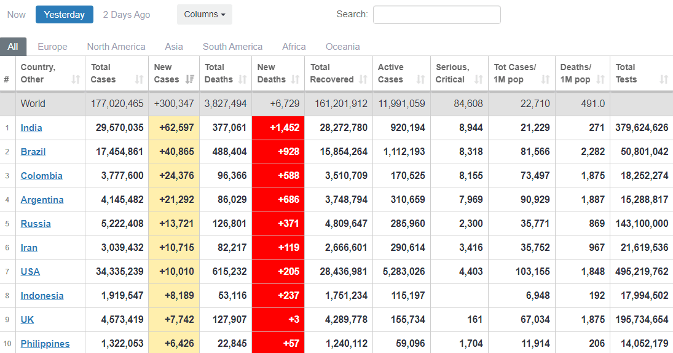673x353 pixels.
Task: Select the Yesterday data button
Action: pyautogui.click(x=65, y=15)
